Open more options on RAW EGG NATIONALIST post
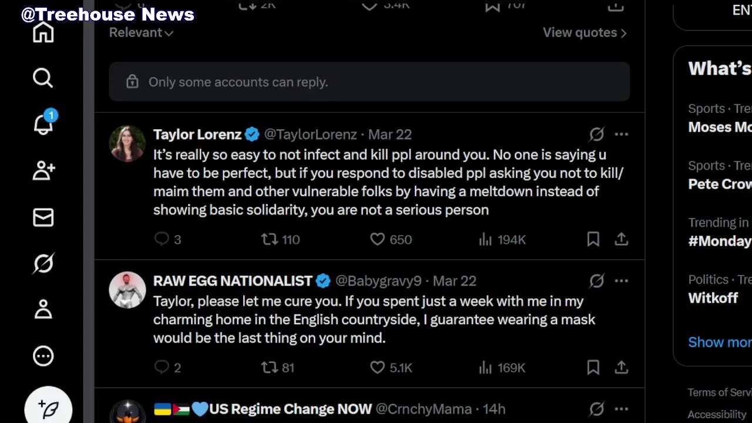This screenshot has height=423, width=752. click(x=621, y=281)
